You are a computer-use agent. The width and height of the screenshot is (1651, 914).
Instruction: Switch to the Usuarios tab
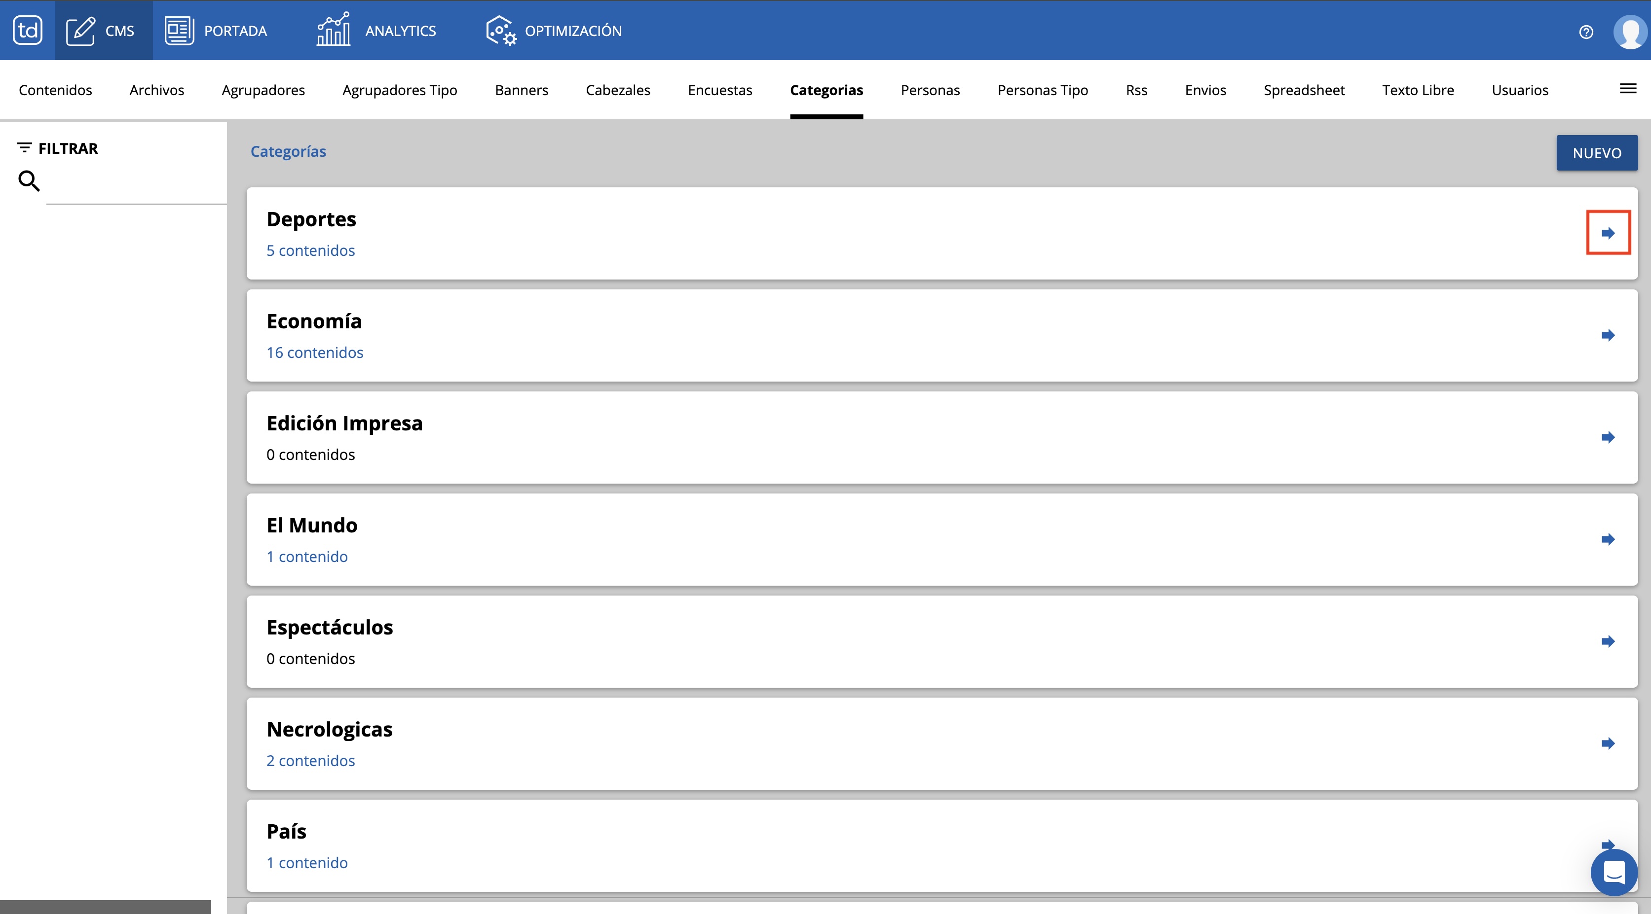click(x=1520, y=90)
